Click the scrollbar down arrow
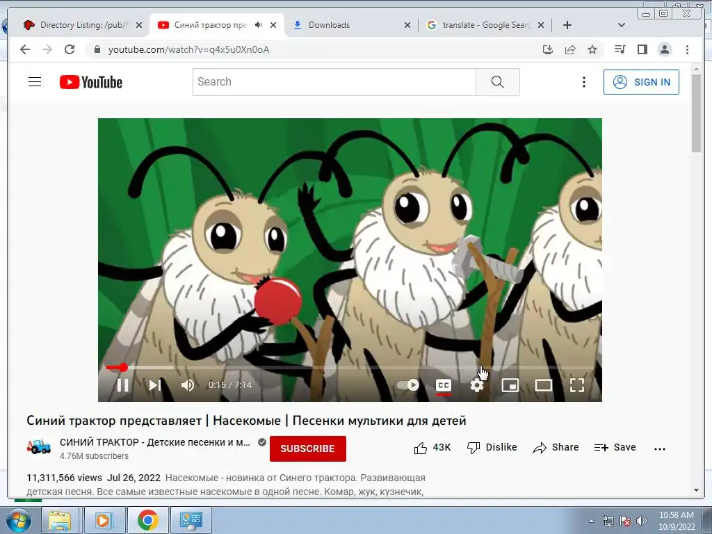 tap(696, 490)
